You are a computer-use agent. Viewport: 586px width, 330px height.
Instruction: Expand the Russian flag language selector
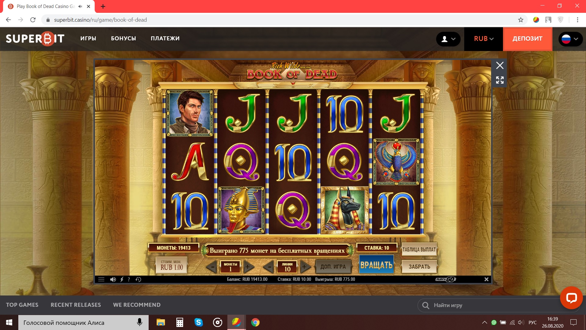(x=570, y=39)
